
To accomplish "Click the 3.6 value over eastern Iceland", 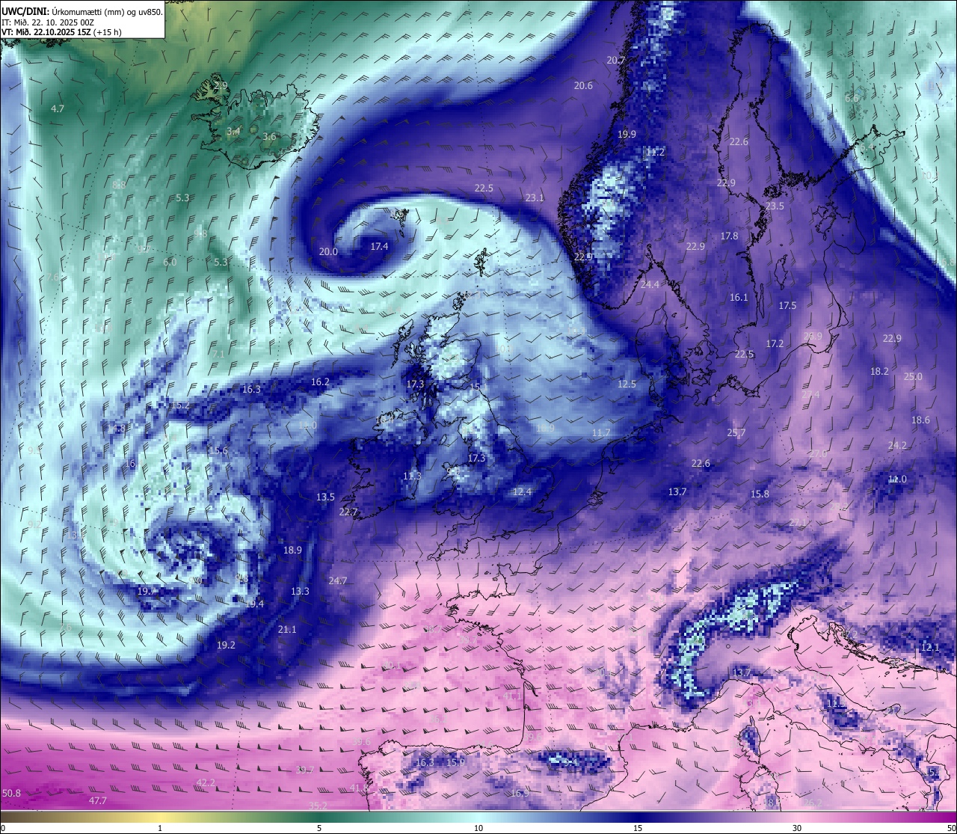I will point(269,137).
